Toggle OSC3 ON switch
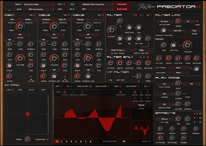The width and height of the screenshot is (206, 146). [x=103, y=15]
